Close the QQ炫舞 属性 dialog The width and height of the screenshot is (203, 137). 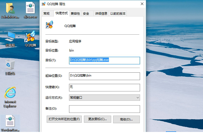pos(142,4)
